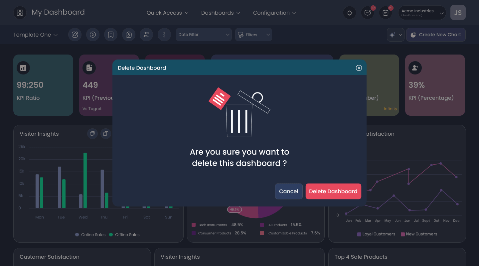
Task: Toggle light theme with sun icon
Action: click(350, 13)
